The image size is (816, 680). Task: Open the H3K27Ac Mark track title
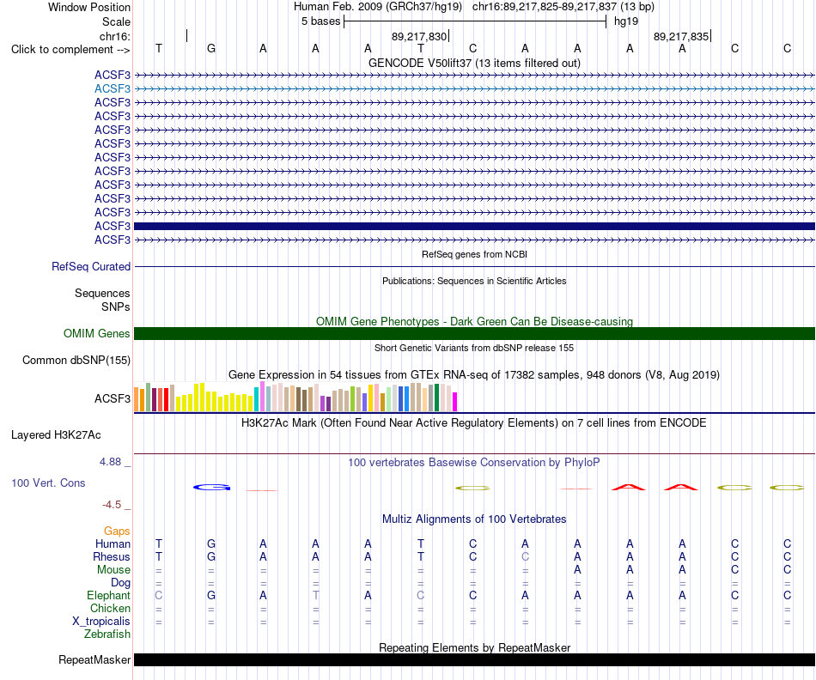tap(474, 422)
